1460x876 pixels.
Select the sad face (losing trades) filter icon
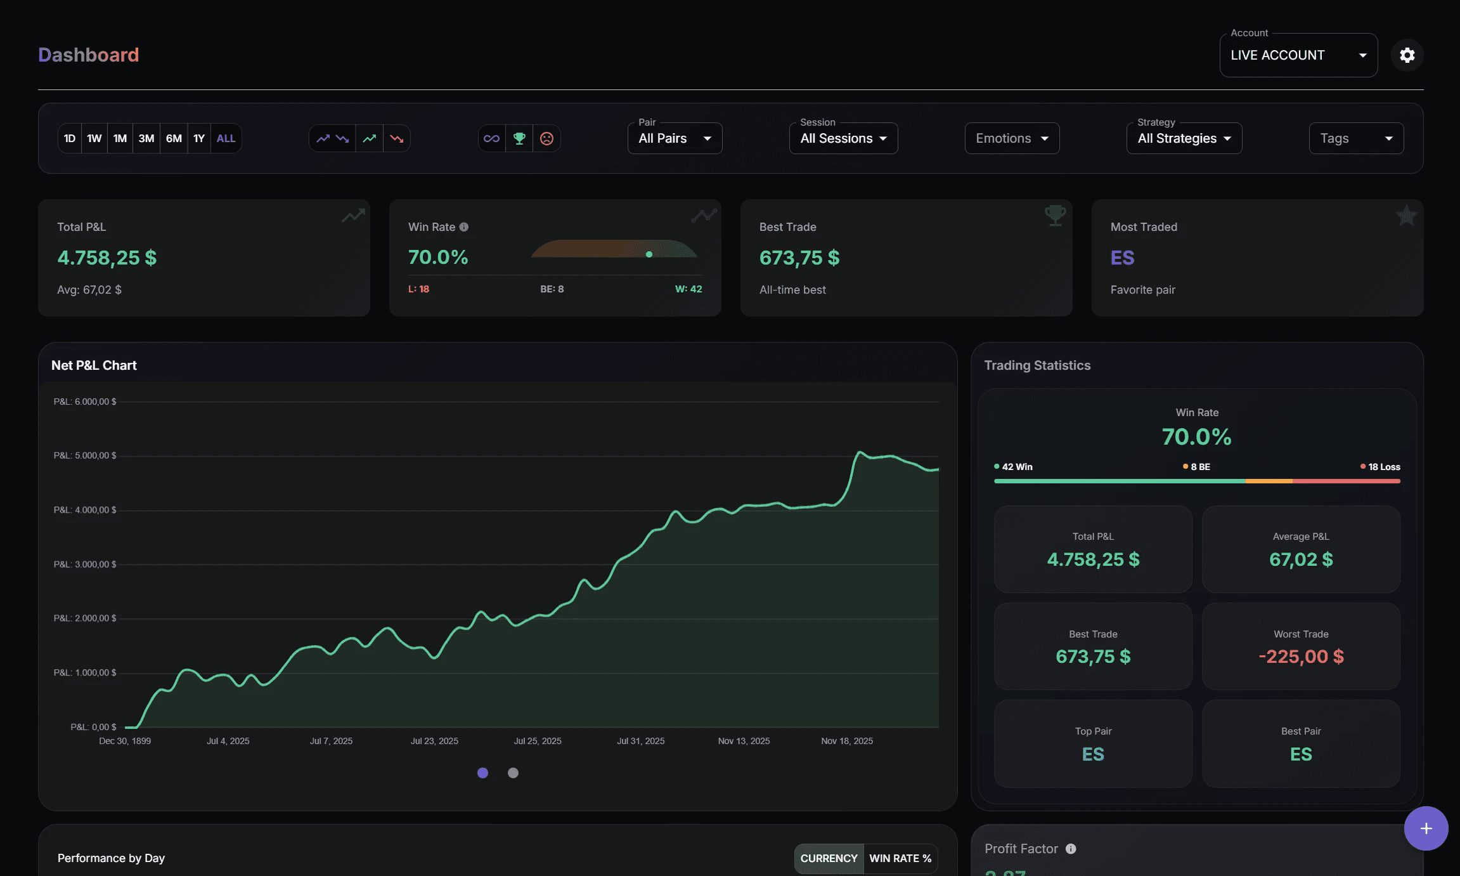[546, 138]
